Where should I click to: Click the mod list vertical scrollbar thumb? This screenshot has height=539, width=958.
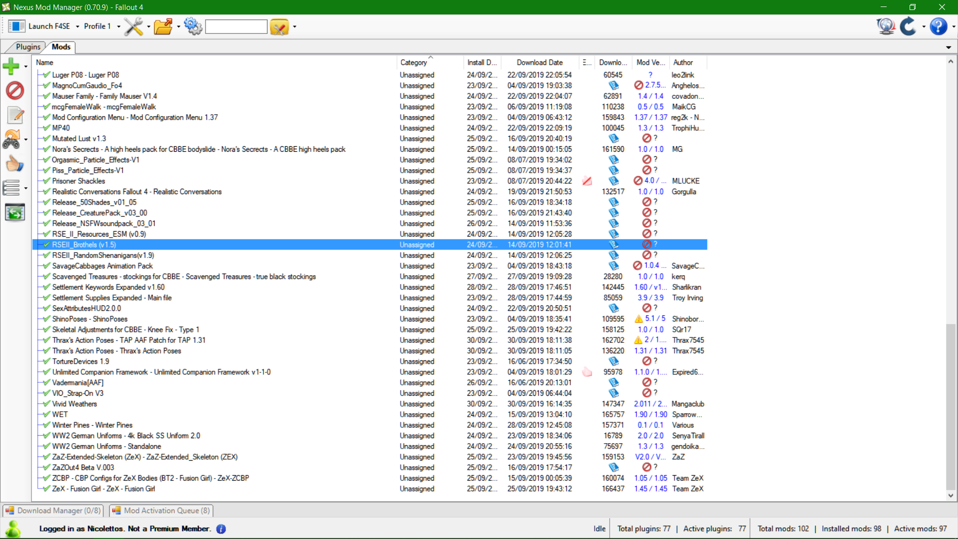[951, 407]
